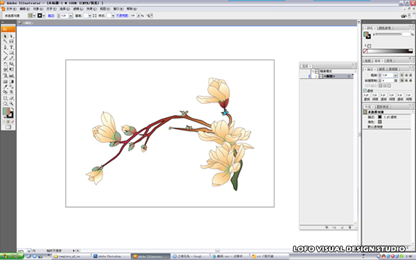Expand the group sublayer triangle in Layers panel

316,76
